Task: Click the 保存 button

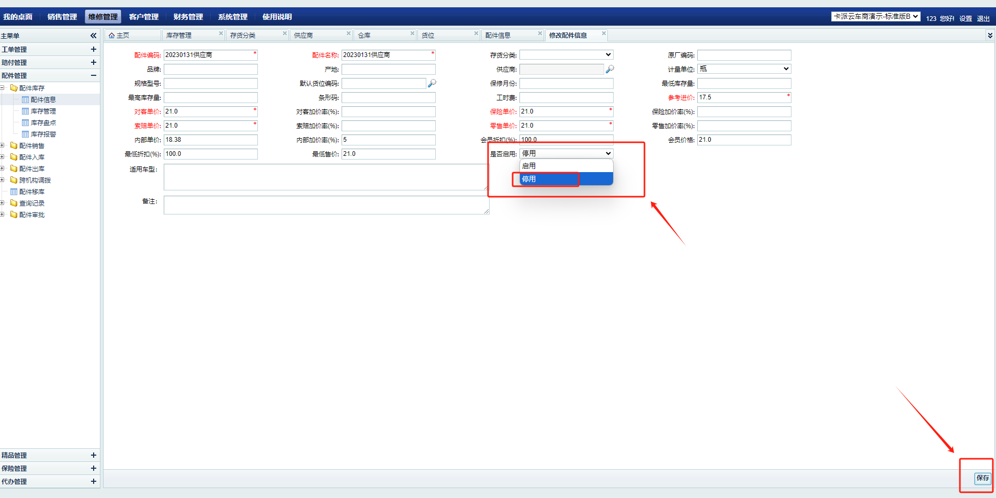Action: point(982,478)
